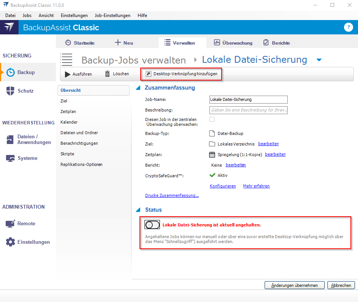Screen dimensions: 358x302
Task: Click Änderungen übernehmen button
Action: pos(294,285)
